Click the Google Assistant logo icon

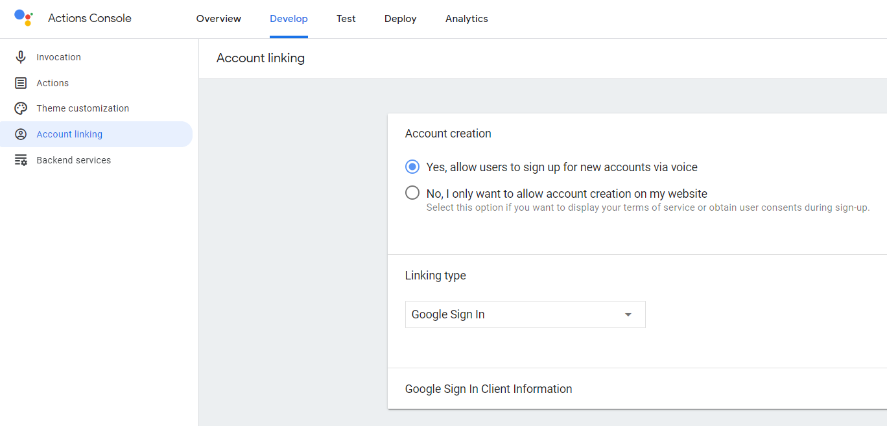click(x=23, y=18)
